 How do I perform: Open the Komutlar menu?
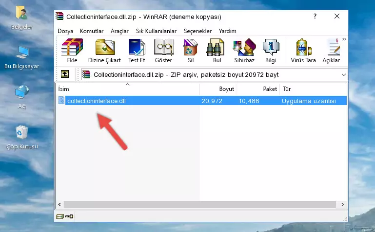[92, 31]
